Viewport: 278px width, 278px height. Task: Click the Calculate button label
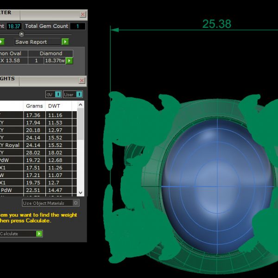pyautogui.click(x=9, y=234)
